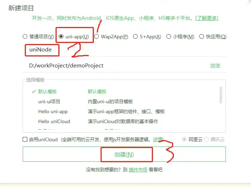Click the project name field containing uniNode
This screenshot has width=251, height=187.
124,50
